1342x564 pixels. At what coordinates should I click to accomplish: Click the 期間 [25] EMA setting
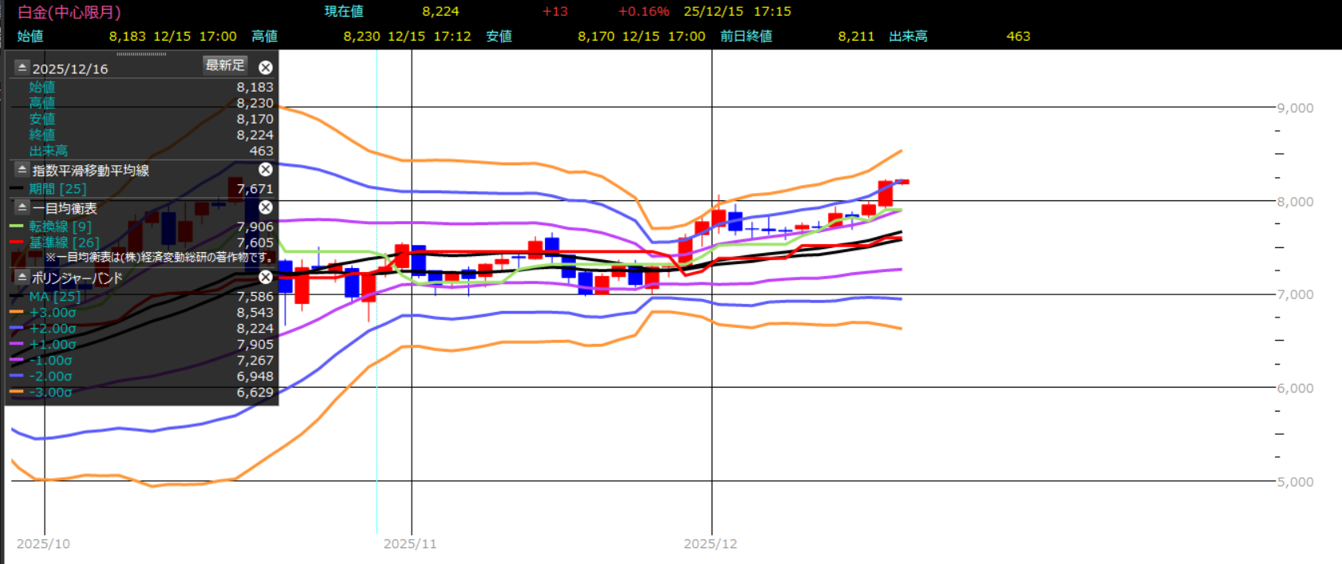(57, 189)
